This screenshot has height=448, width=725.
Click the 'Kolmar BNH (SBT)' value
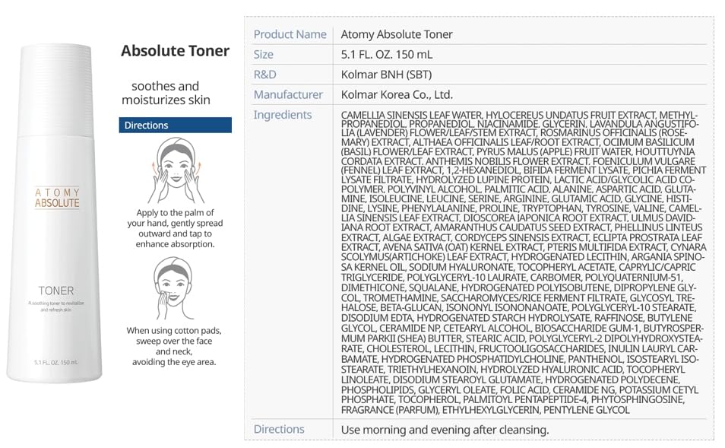coord(386,75)
